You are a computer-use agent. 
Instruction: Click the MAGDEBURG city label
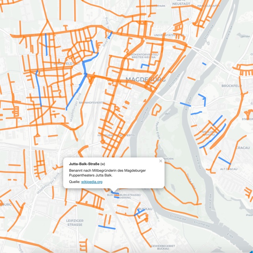(x=145, y=79)
